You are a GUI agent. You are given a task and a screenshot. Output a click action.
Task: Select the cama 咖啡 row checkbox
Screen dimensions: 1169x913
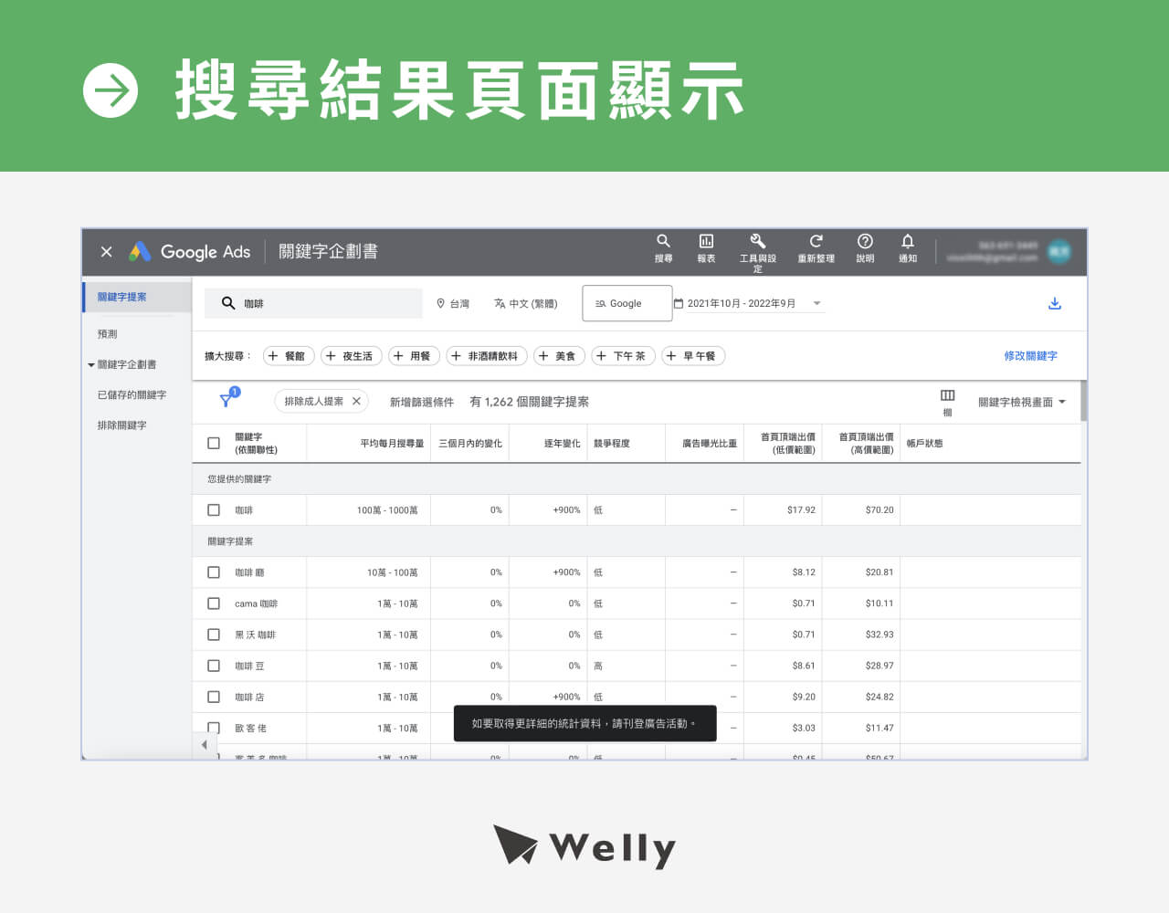[213, 603]
